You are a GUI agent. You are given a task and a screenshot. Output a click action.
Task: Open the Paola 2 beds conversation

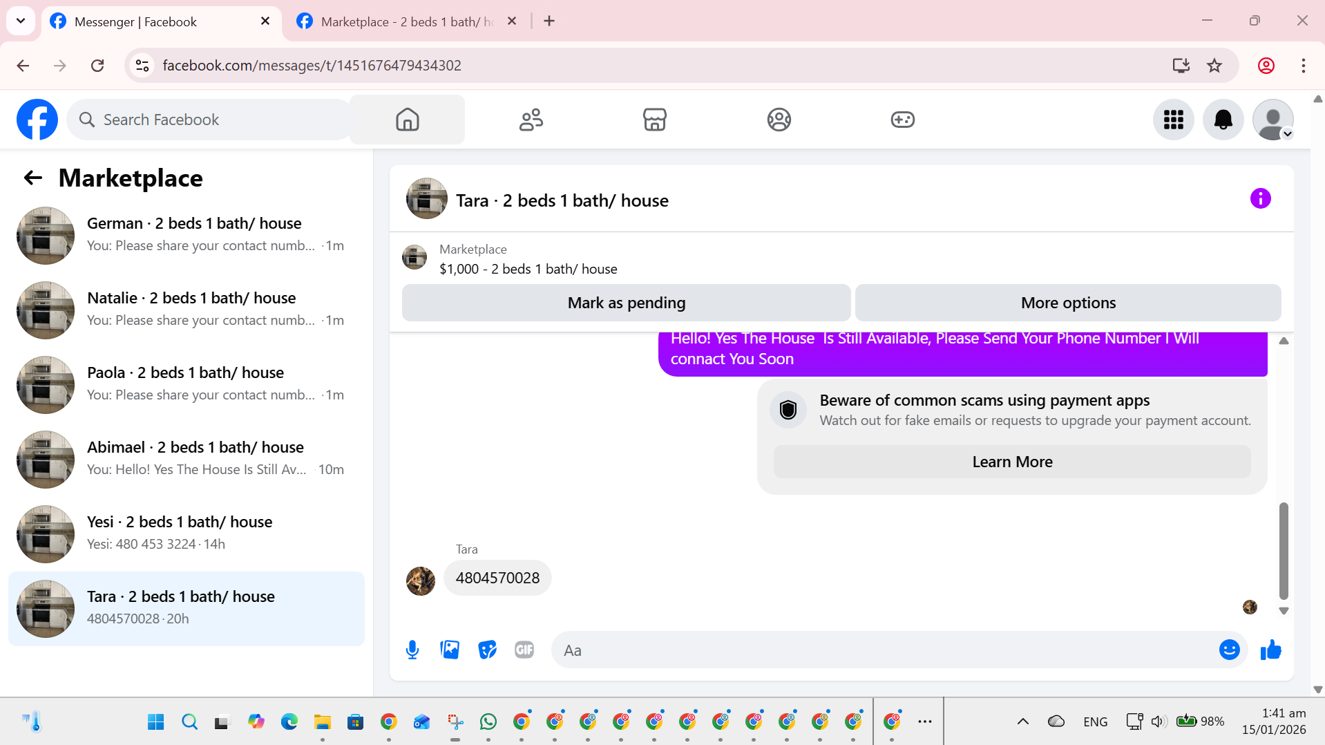187,384
